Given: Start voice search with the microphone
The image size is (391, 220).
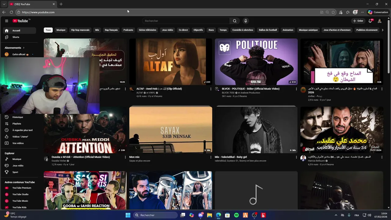Looking at the screenshot, I should pyautogui.click(x=246, y=21).
